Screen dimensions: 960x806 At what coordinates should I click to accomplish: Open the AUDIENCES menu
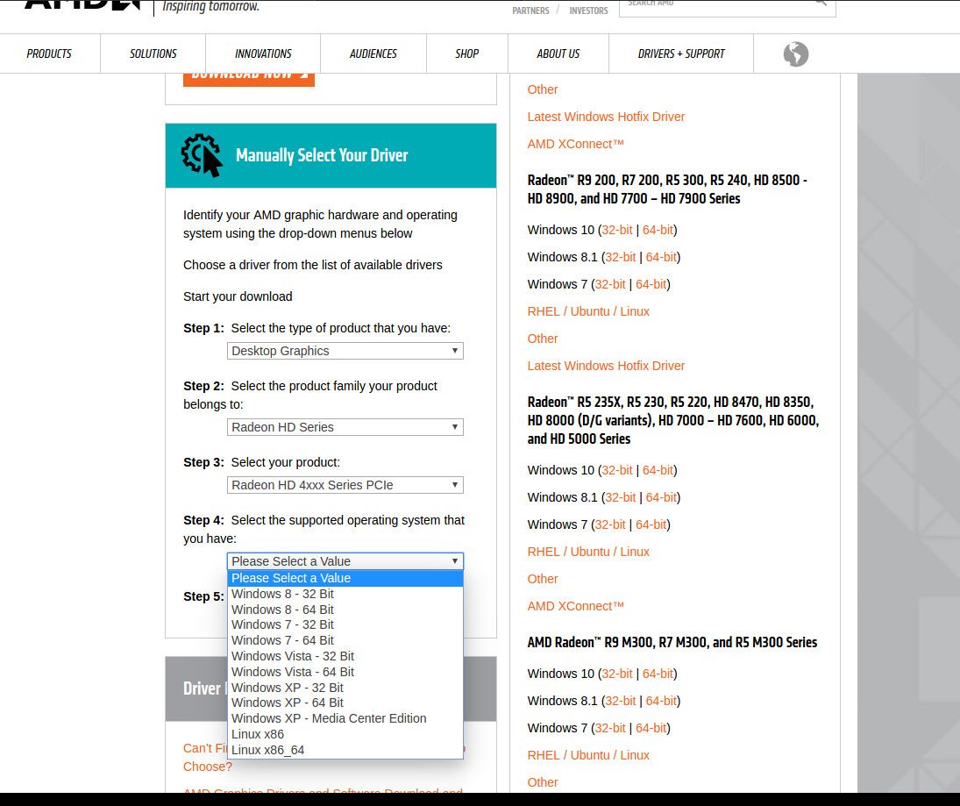[x=373, y=53]
